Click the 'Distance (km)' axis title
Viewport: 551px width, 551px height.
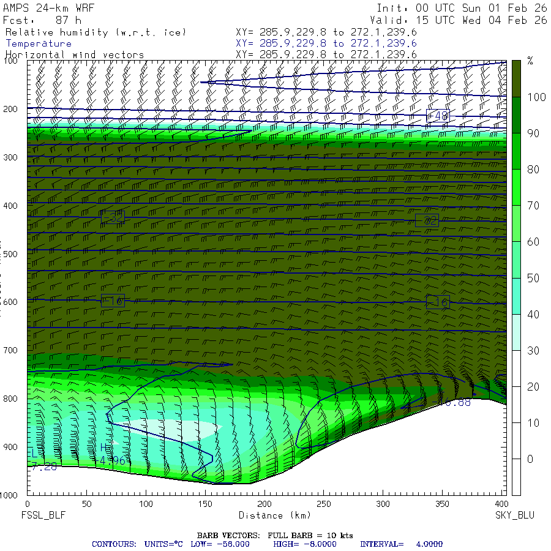[x=275, y=515]
